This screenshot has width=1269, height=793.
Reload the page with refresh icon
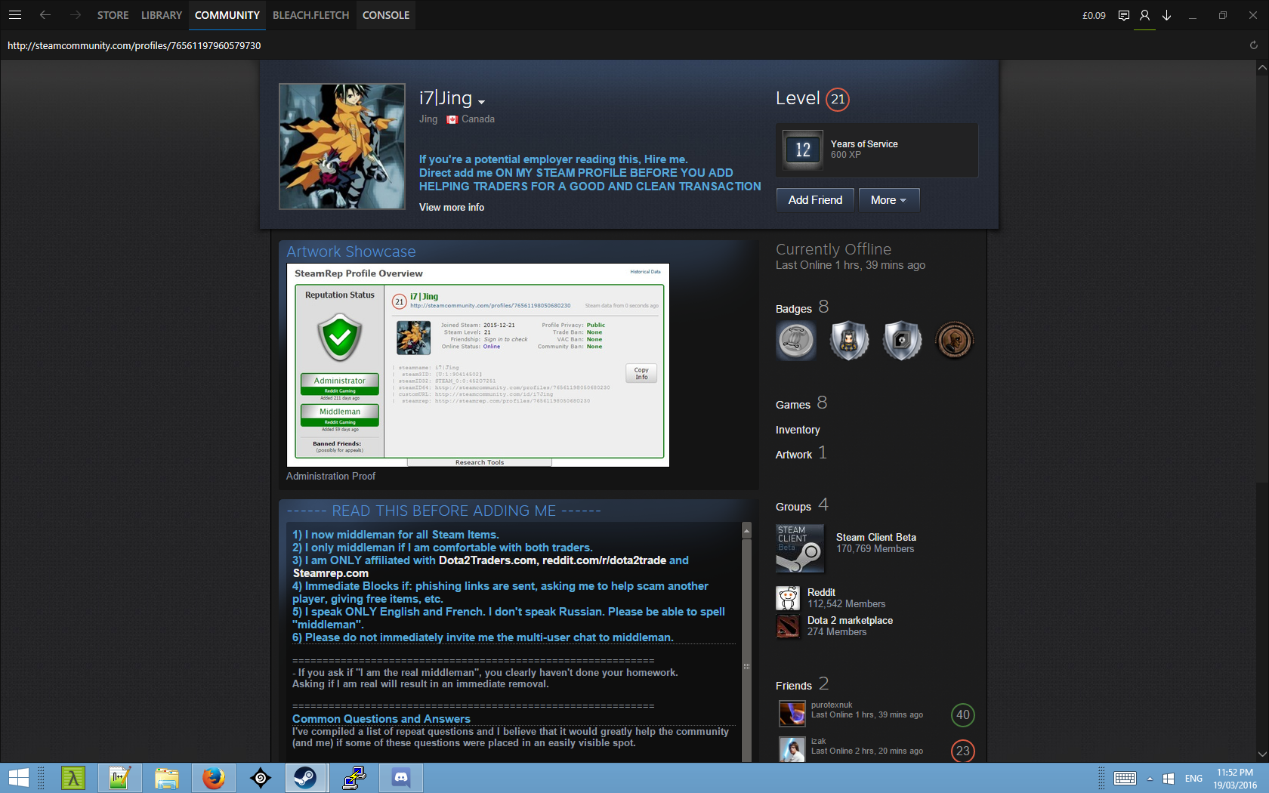pyautogui.click(x=1254, y=45)
